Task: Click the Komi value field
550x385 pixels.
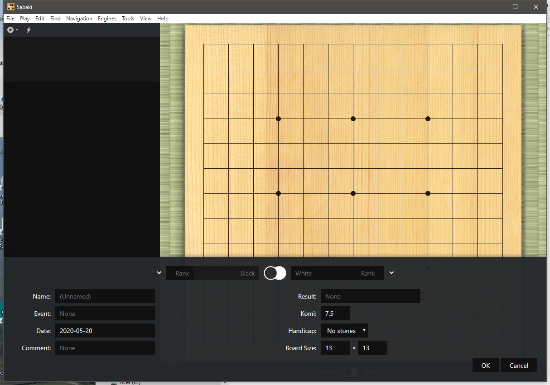Action: (335, 314)
